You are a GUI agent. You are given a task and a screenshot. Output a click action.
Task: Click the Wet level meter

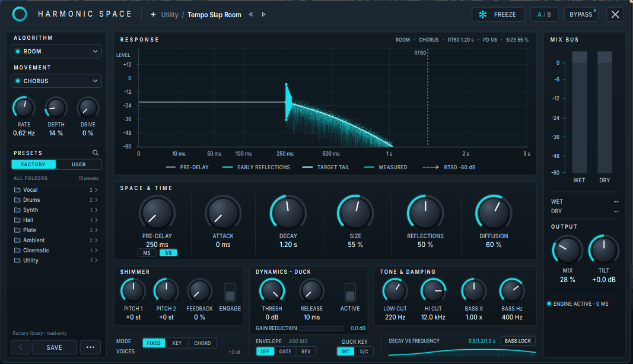579,112
